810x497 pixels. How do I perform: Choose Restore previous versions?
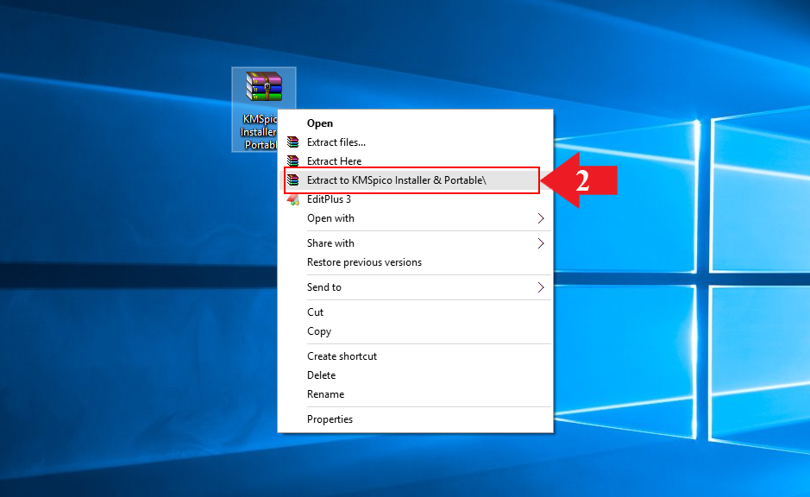click(x=415, y=262)
